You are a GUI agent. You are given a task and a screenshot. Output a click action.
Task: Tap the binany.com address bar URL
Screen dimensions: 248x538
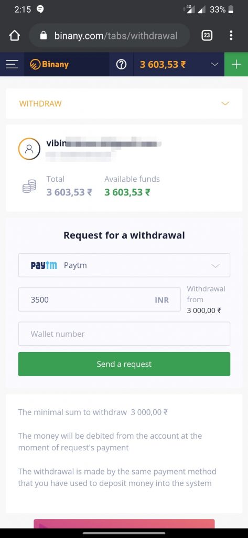[x=116, y=35]
